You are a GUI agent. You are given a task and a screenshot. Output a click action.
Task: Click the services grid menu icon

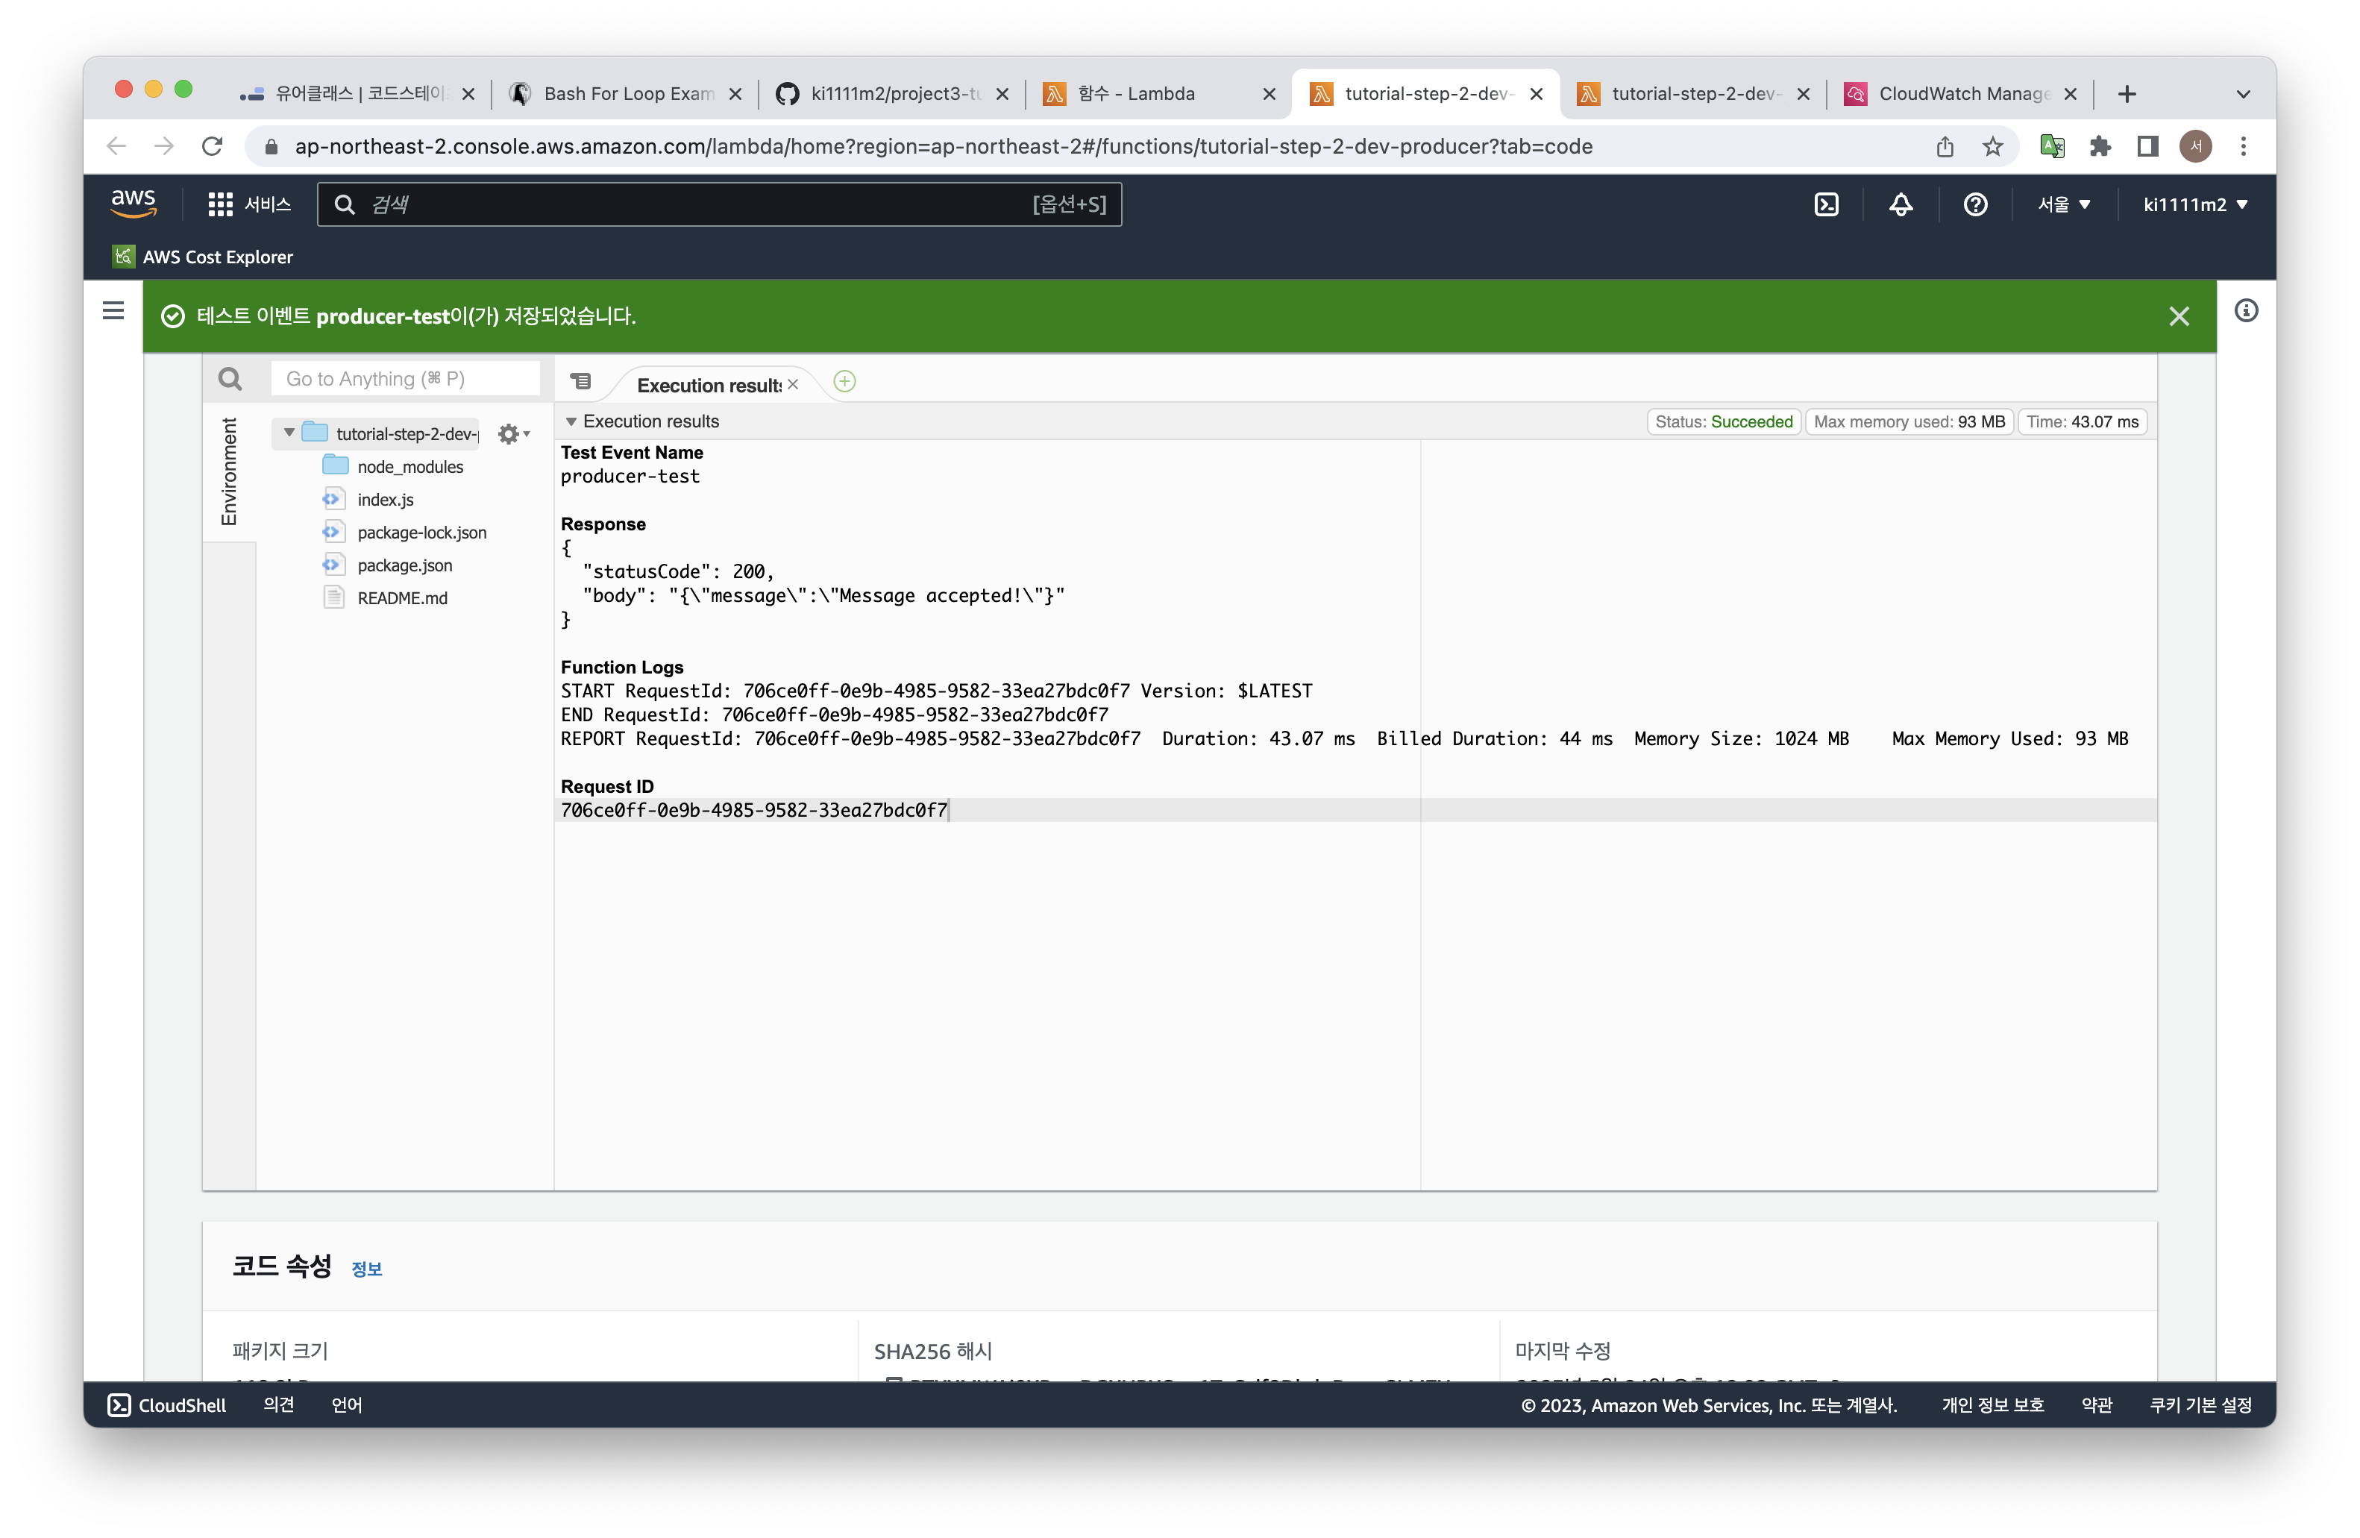point(220,204)
